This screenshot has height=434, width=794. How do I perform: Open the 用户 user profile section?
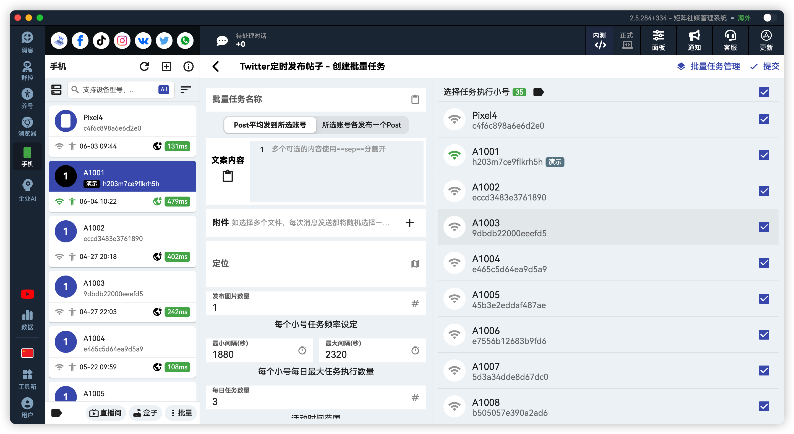(x=27, y=407)
